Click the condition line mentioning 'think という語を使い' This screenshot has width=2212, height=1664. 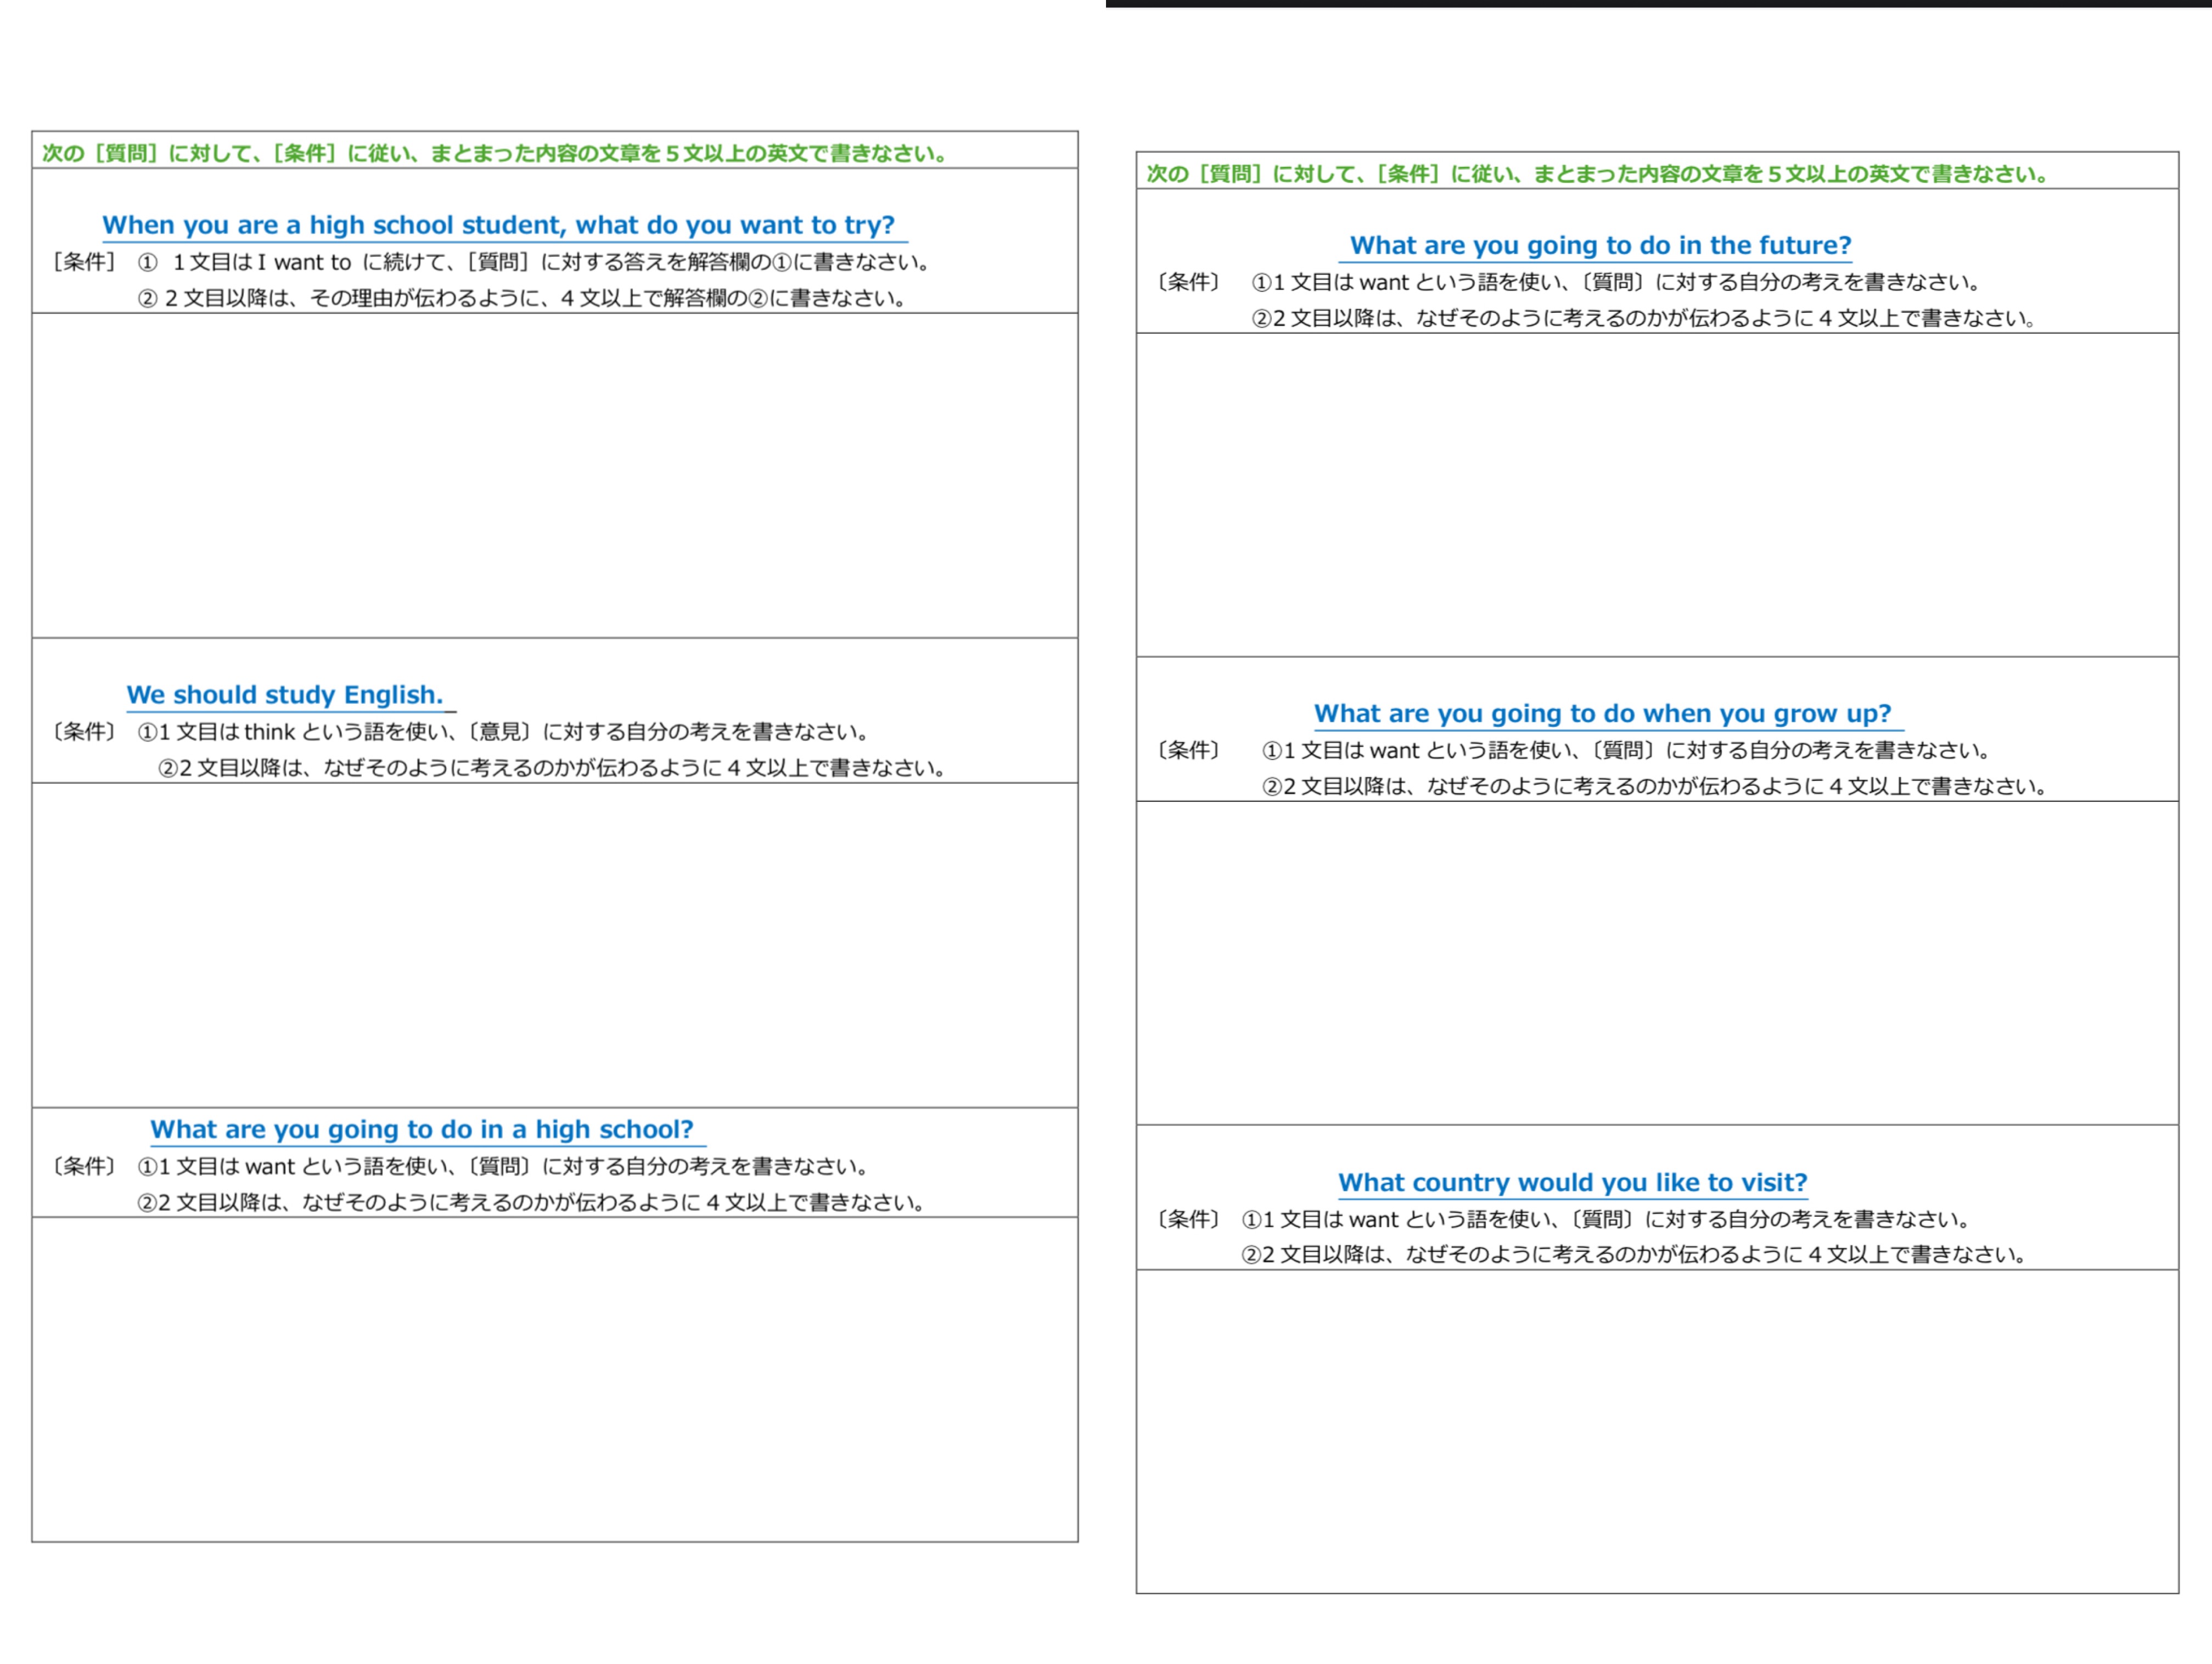coord(503,732)
